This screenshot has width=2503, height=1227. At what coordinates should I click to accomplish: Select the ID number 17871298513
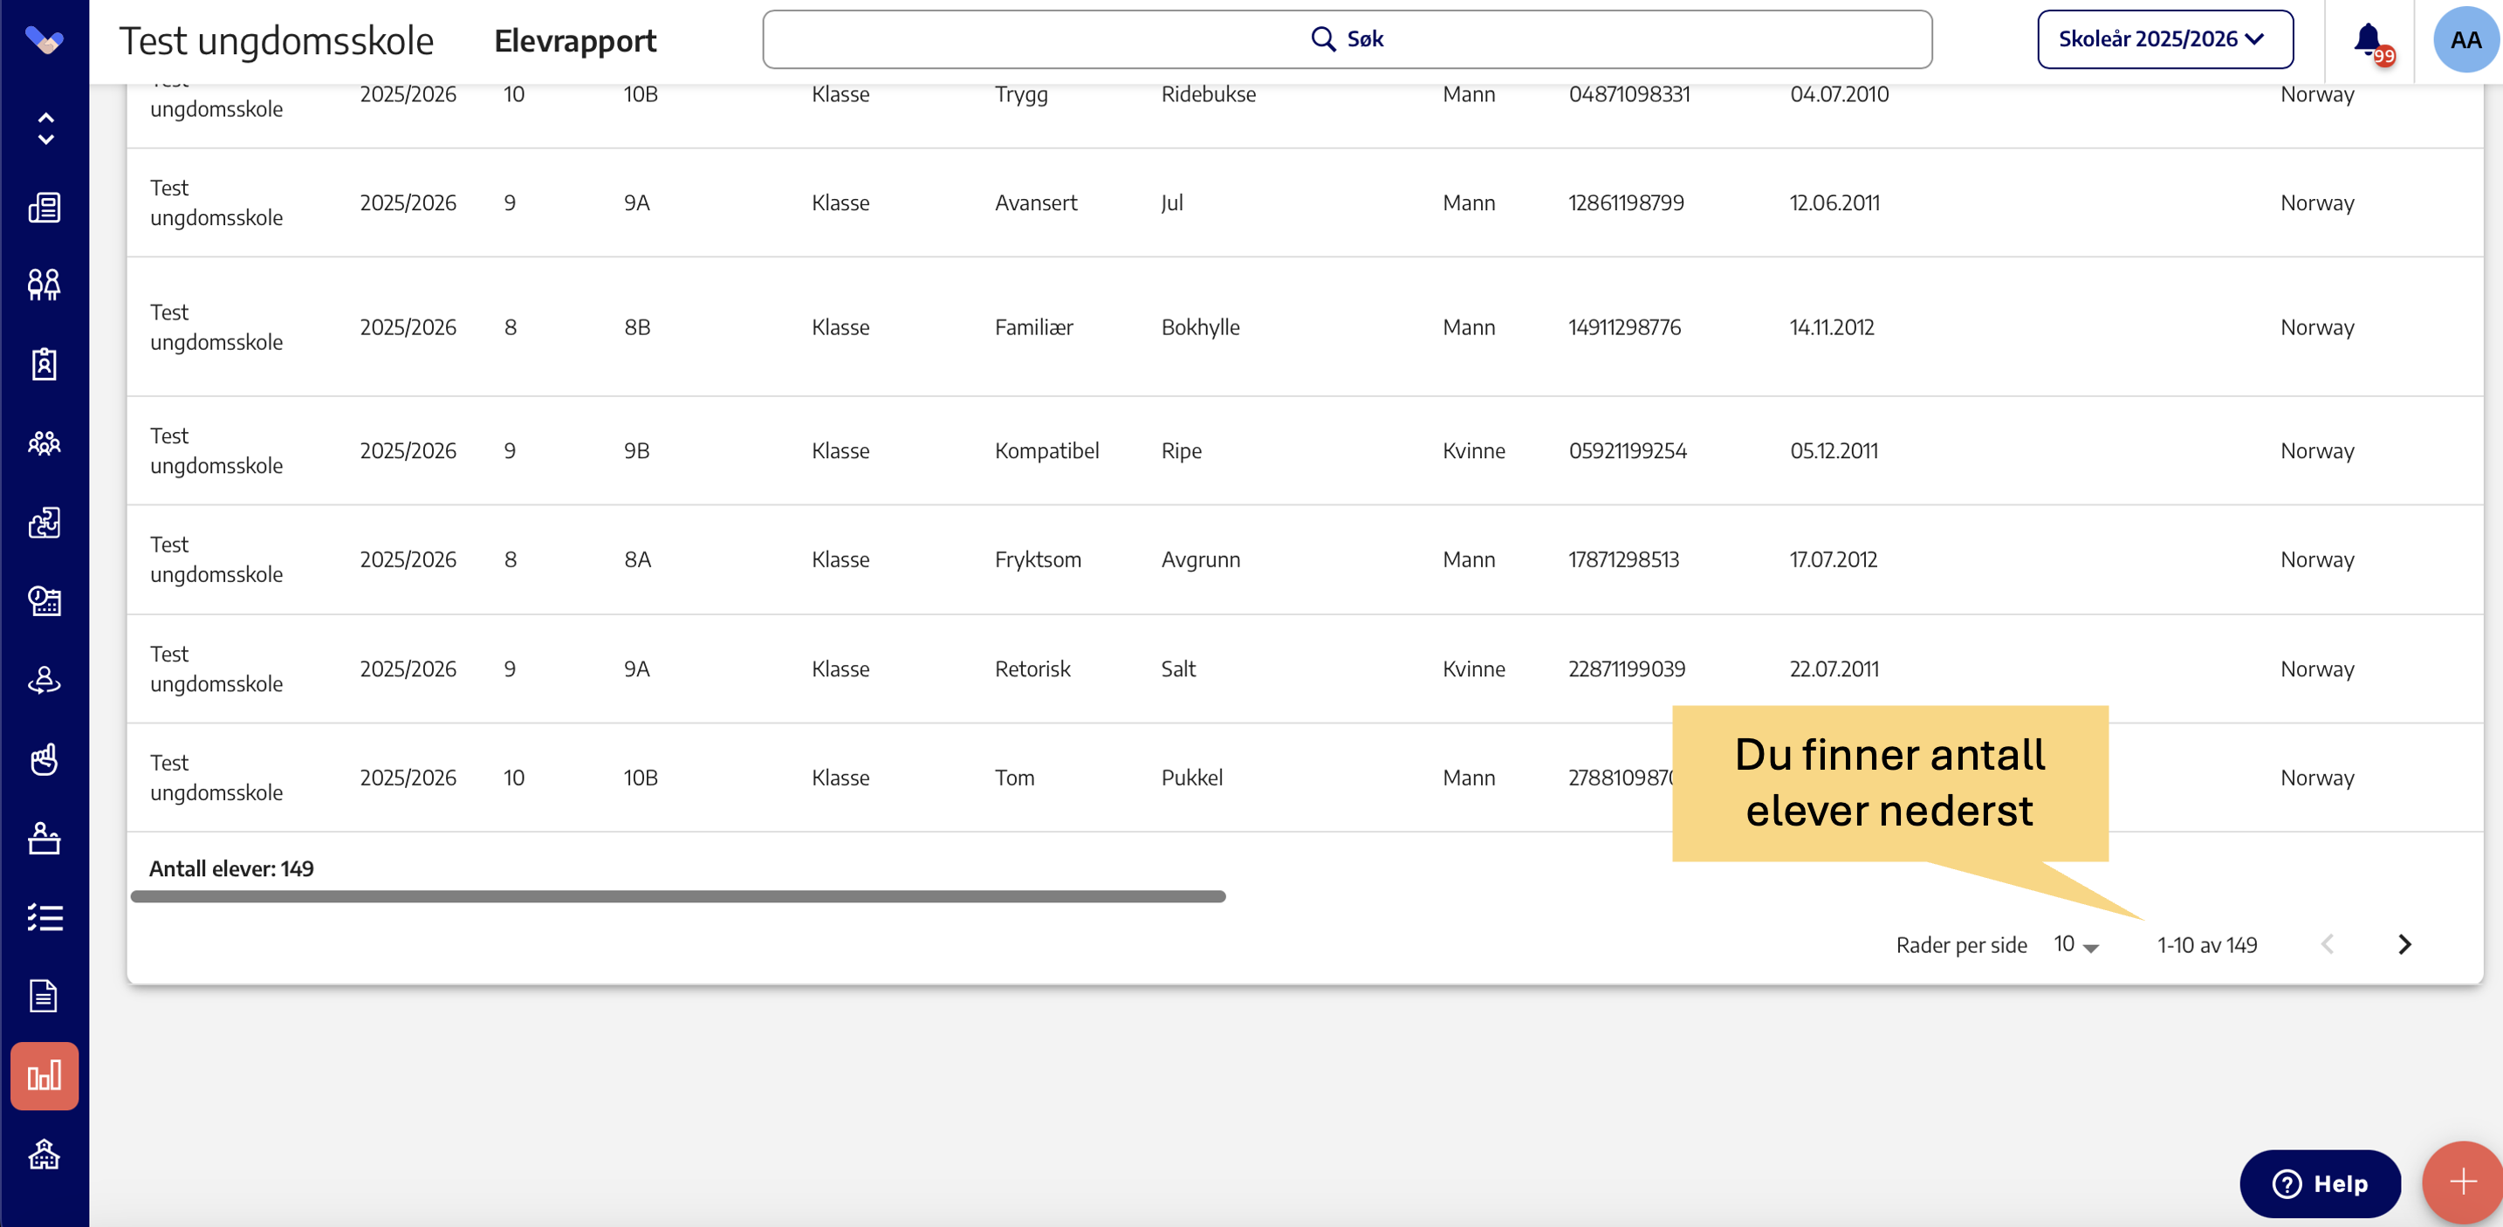1623,559
